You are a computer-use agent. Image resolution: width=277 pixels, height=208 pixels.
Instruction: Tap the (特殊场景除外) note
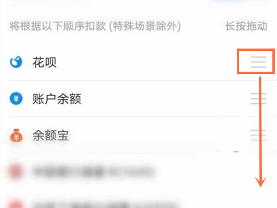145,26
